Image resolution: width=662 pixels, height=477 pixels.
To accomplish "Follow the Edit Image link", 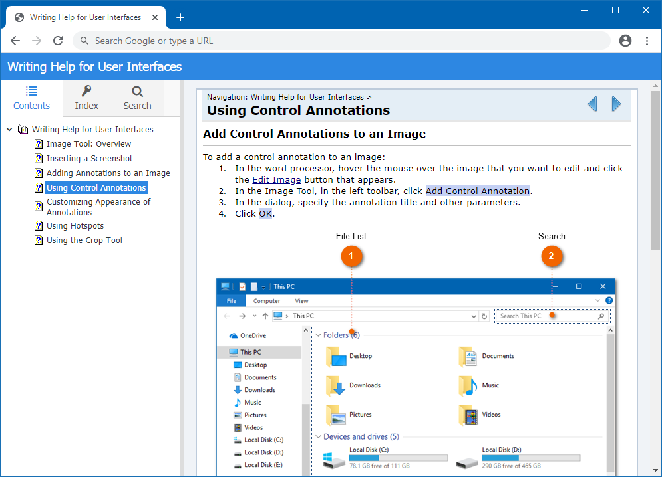I will pyautogui.click(x=277, y=179).
